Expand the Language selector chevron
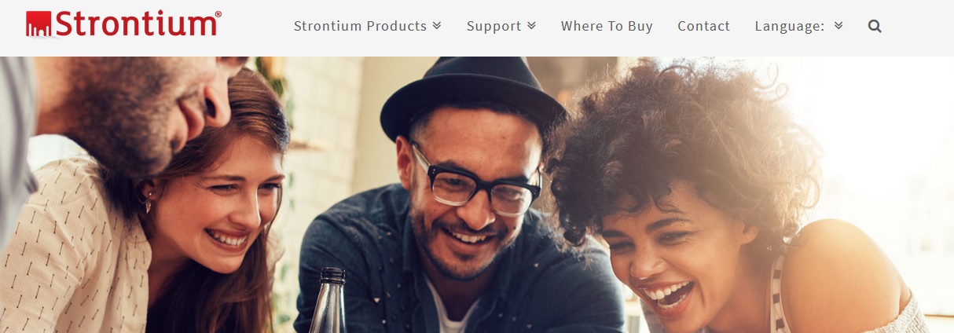Viewport: 954px width, 333px height. coord(838,26)
